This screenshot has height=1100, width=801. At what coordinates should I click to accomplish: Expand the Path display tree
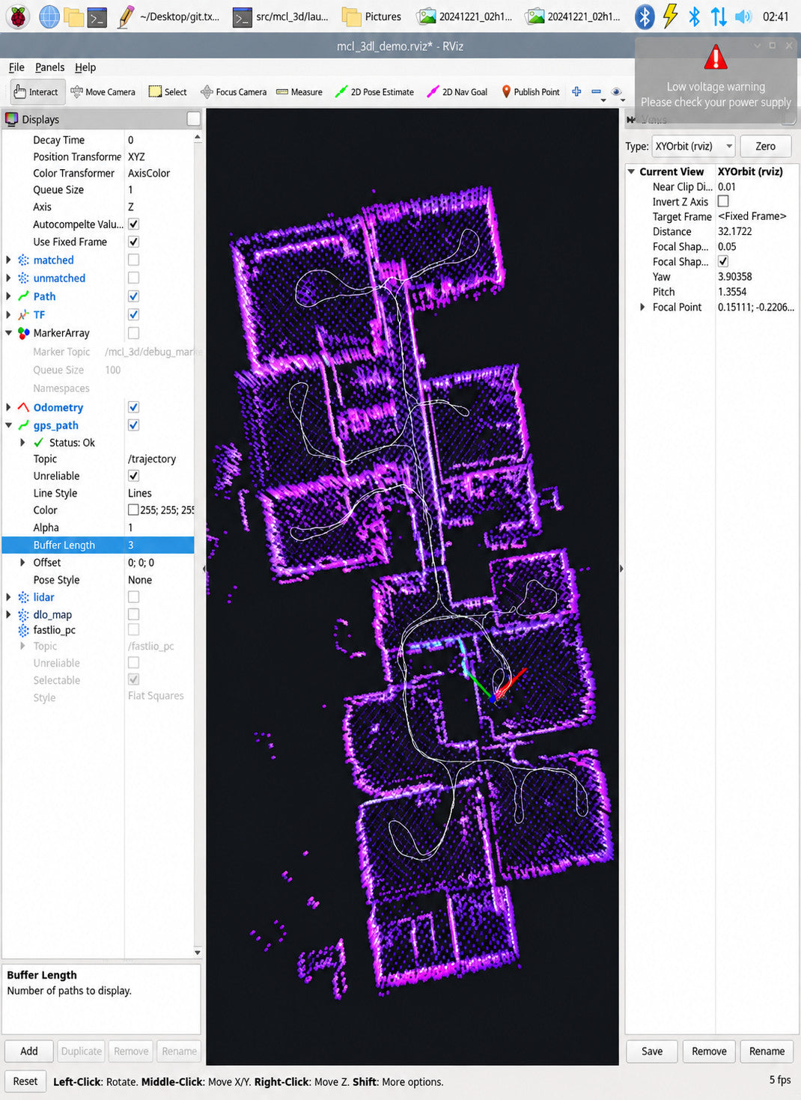pos(8,296)
